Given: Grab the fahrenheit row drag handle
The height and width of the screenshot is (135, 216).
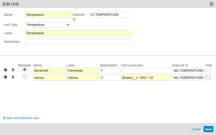Looking at the screenshot, I should [x=13, y=70].
